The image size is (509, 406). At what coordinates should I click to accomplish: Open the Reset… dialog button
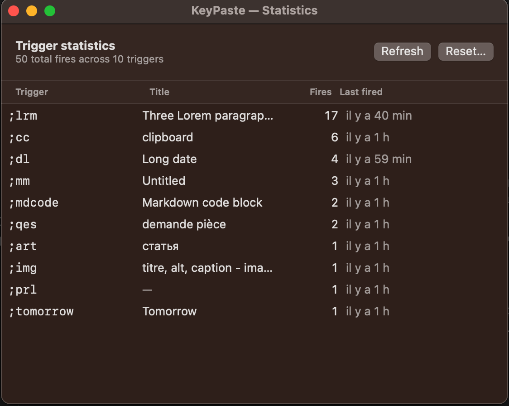(x=466, y=51)
